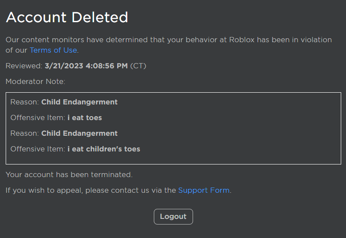Click the second 'Offensive Item:' label
The width and height of the screenshot is (346, 238).
(x=38, y=149)
